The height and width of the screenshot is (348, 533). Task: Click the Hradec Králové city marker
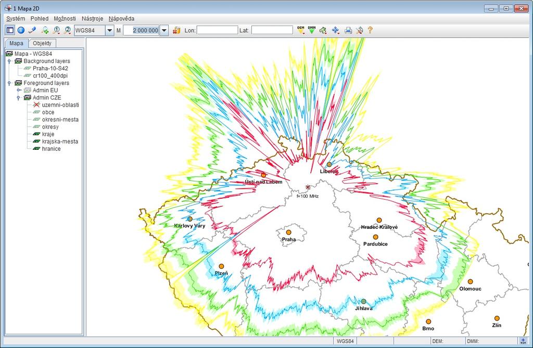coord(379,220)
